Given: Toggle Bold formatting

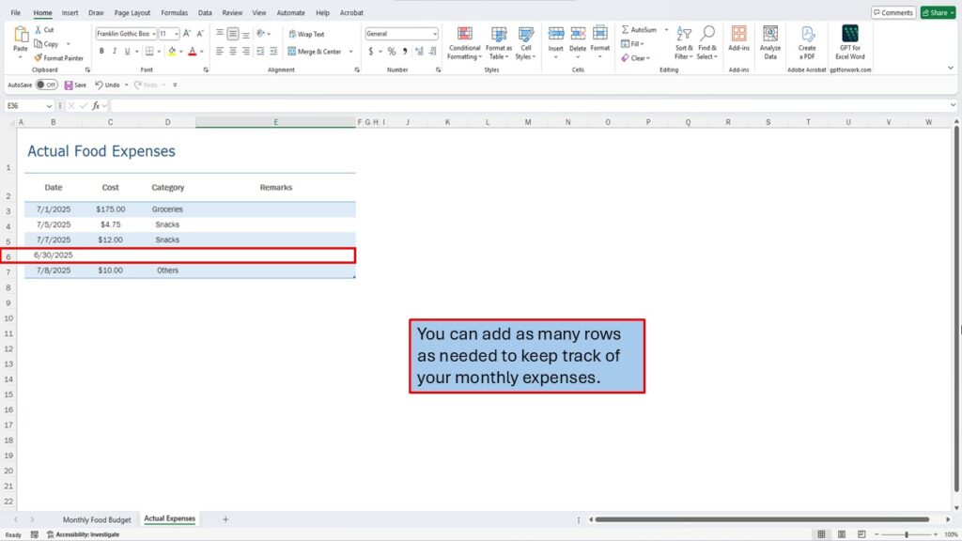Looking at the screenshot, I should pos(100,52).
